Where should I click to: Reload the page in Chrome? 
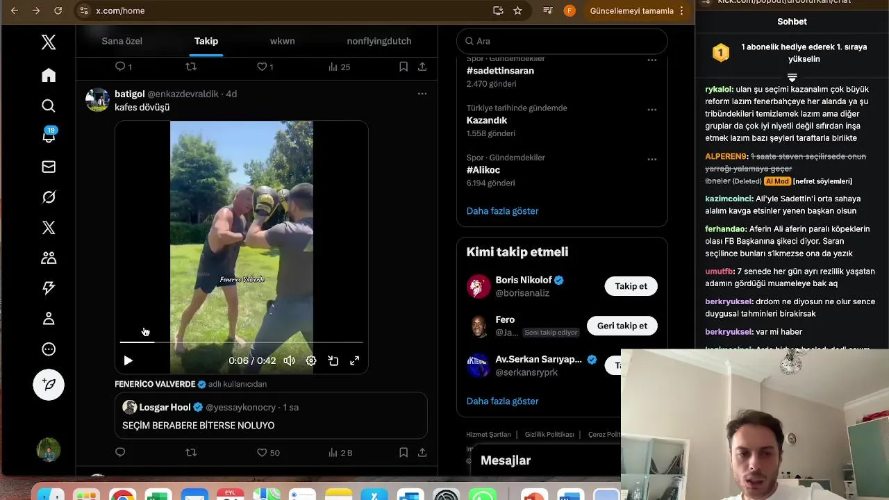click(58, 10)
